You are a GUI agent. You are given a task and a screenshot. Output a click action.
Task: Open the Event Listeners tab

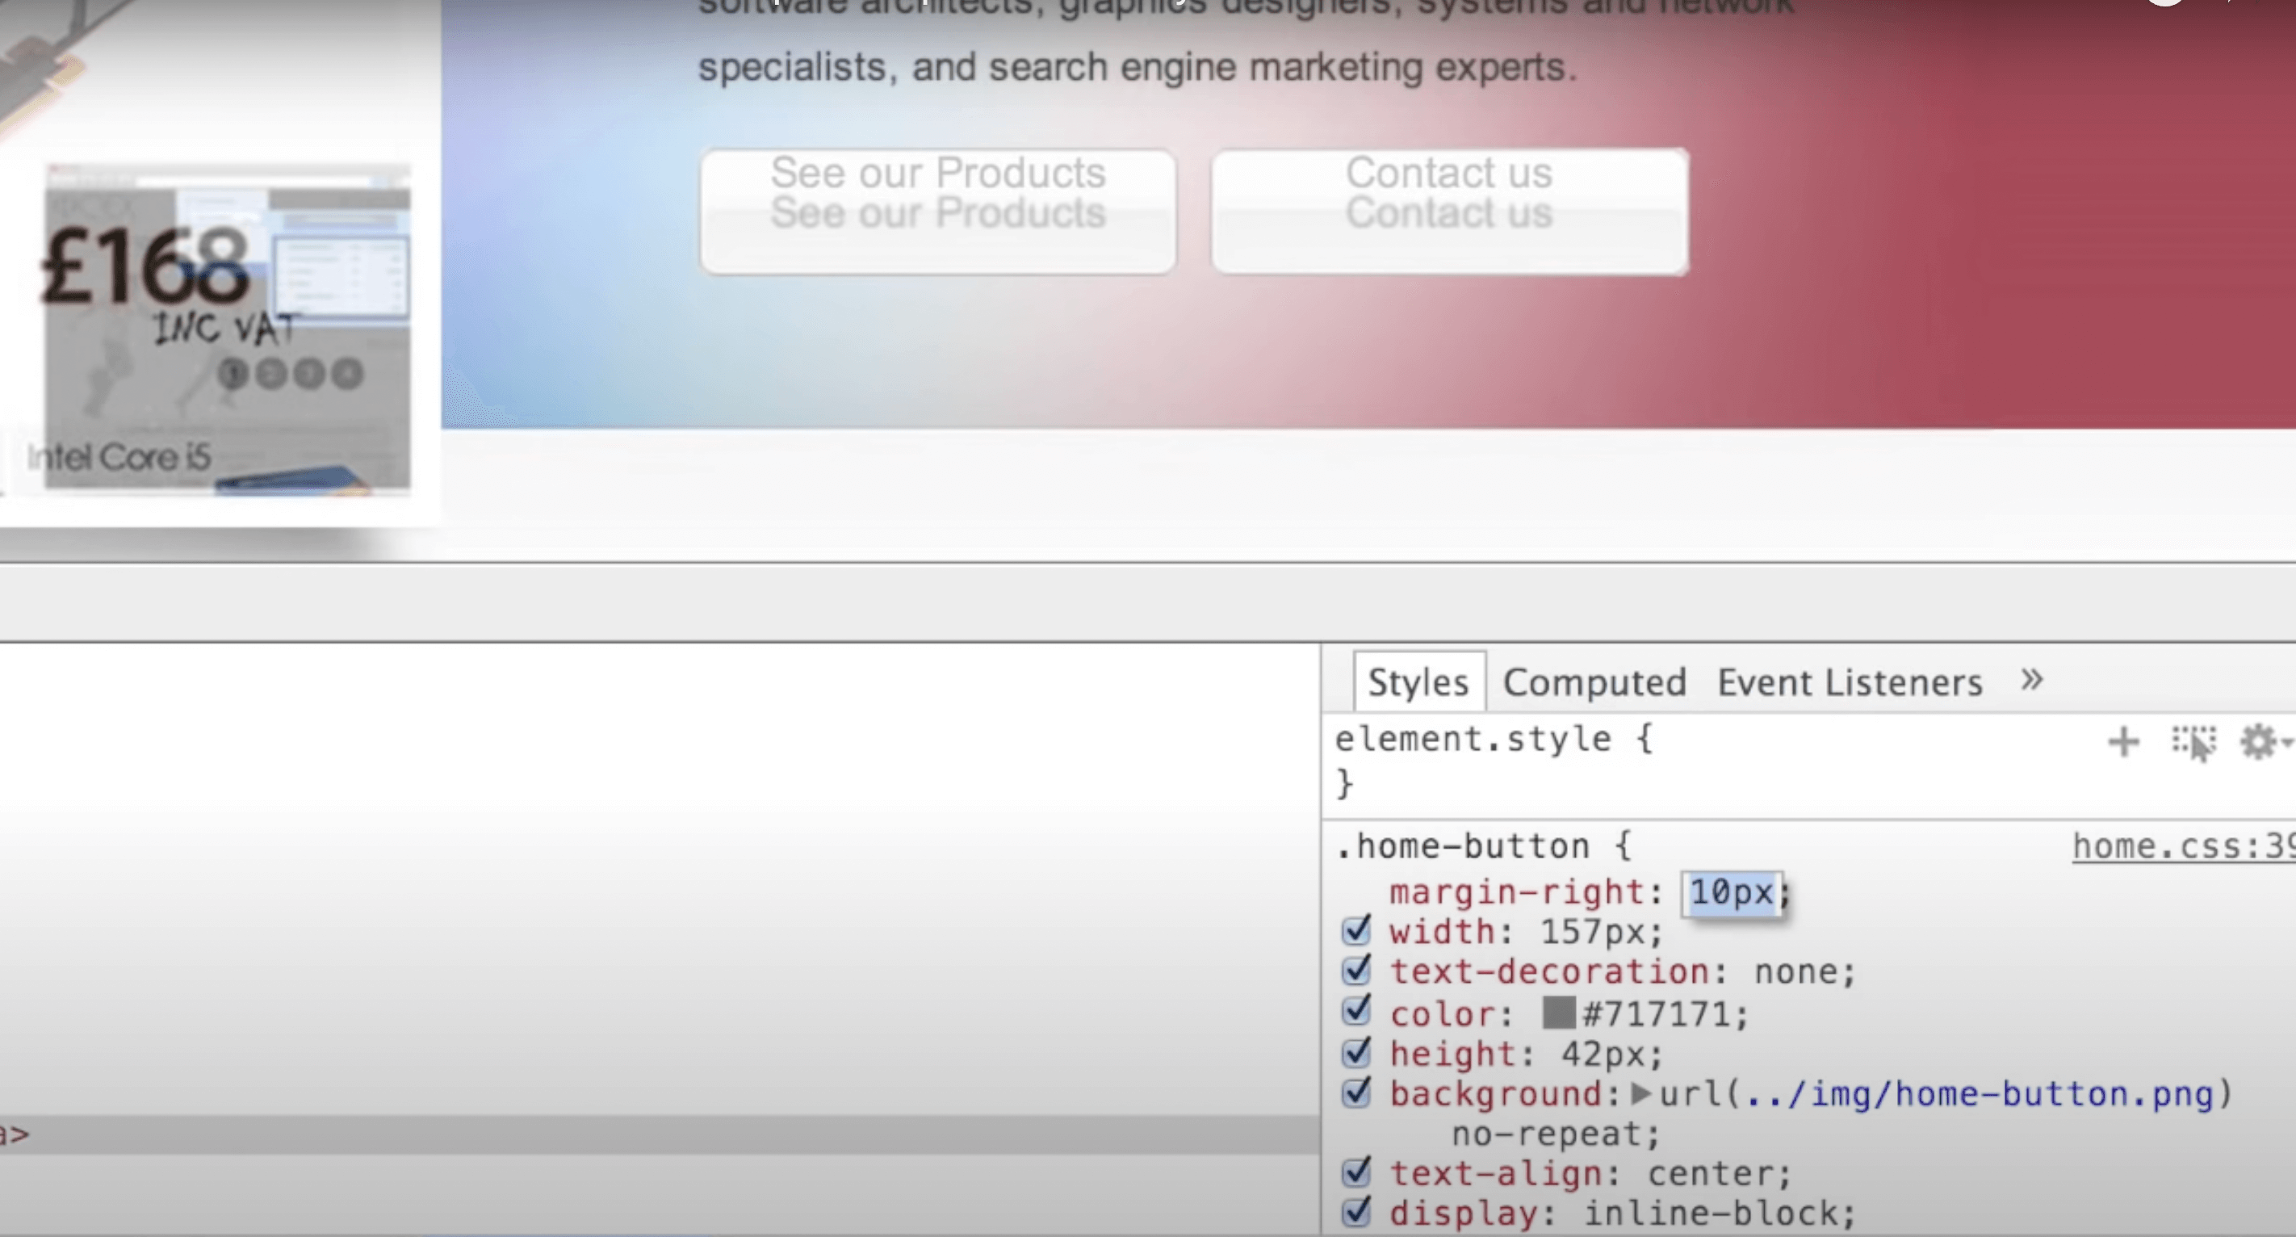(1850, 682)
